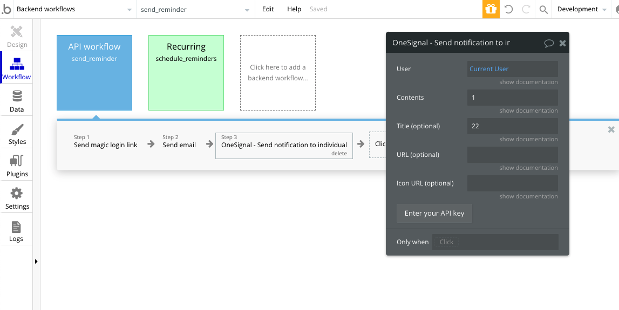619x310 pixels.
Task: Click the Saved status text
Action: coord(318,9)
